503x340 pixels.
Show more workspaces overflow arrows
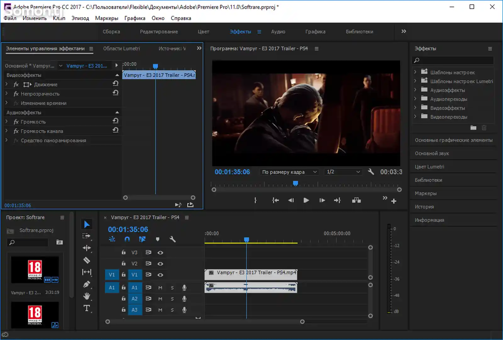[404, 31]
